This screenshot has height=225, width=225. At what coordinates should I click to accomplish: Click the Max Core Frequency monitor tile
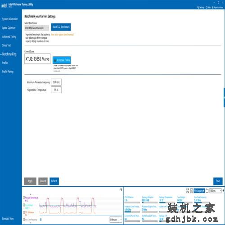[x=202, y=200]
